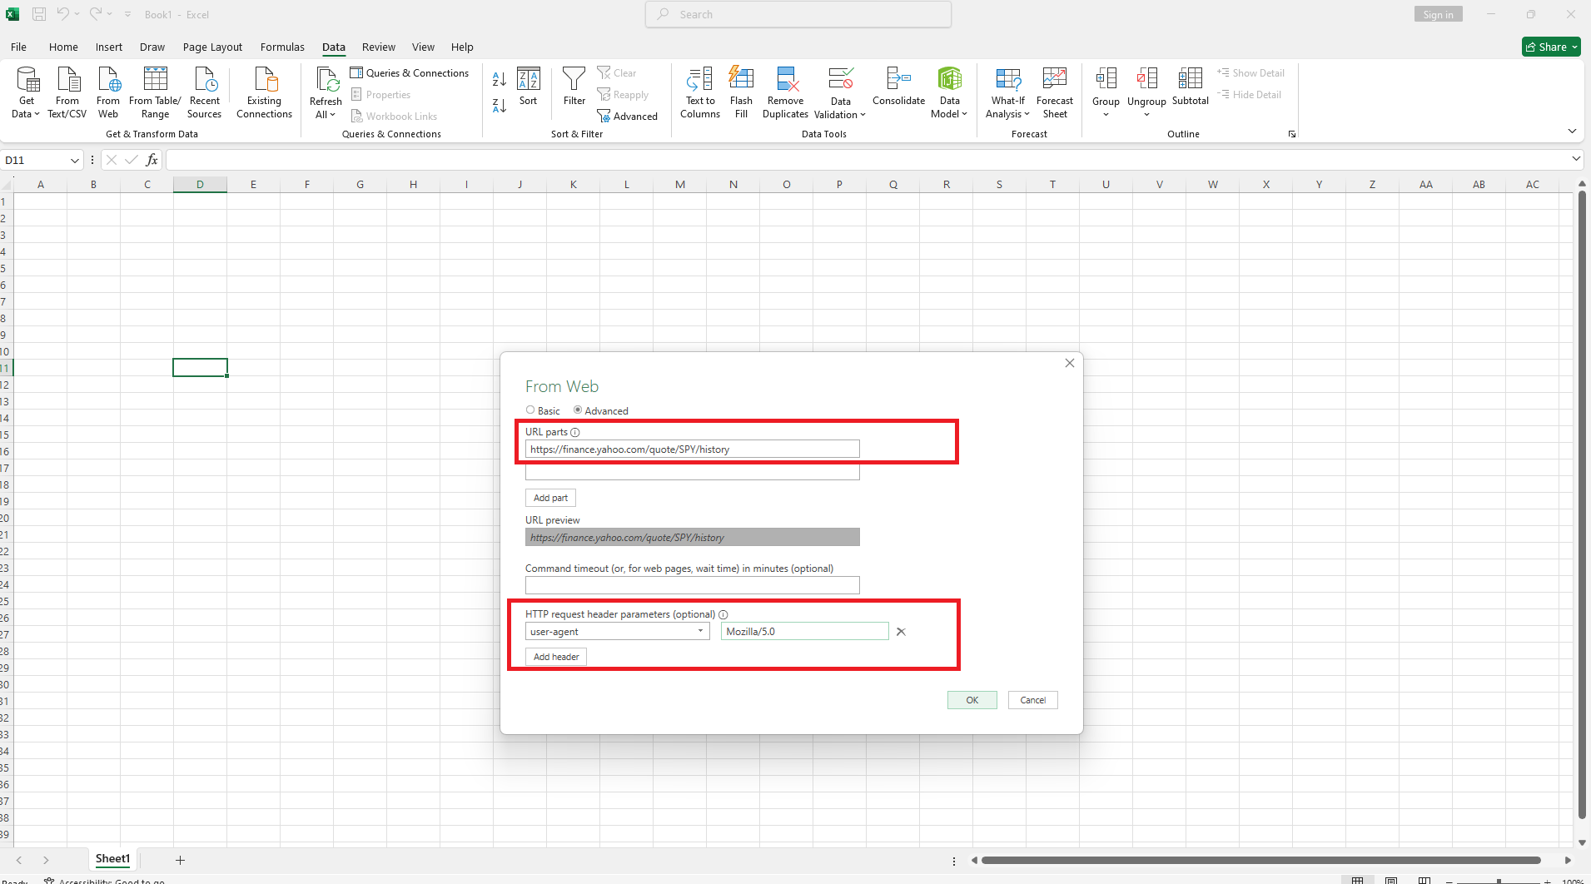
Task: Click the Command timeout field
Action: [692, 585]
